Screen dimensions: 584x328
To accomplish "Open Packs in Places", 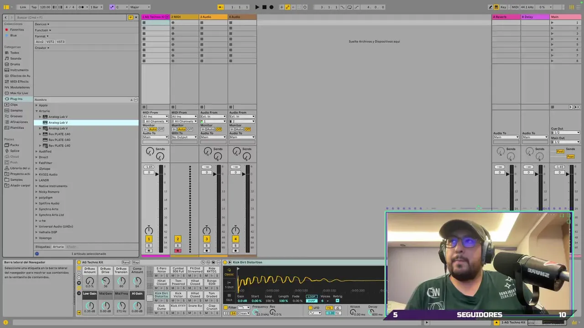I will pyautogui.click(x=14, y=145).
